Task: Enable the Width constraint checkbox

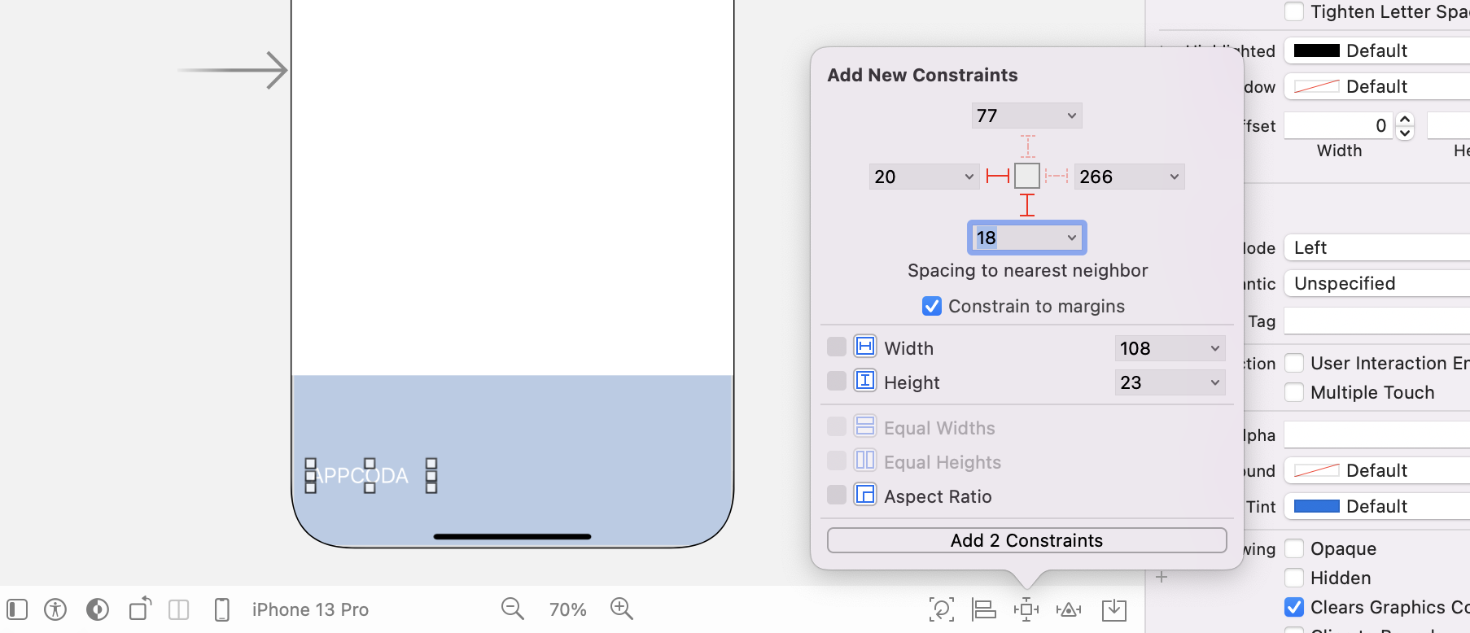Action: [x=837, y=347]
